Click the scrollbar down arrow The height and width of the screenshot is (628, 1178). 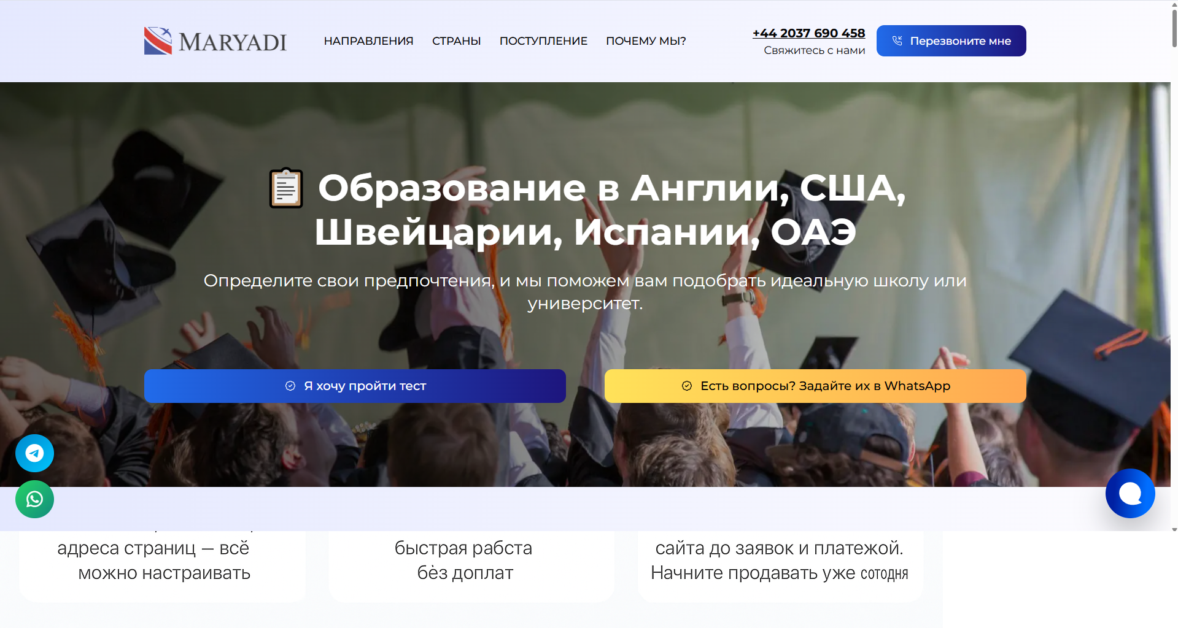tap(1174, 529)
